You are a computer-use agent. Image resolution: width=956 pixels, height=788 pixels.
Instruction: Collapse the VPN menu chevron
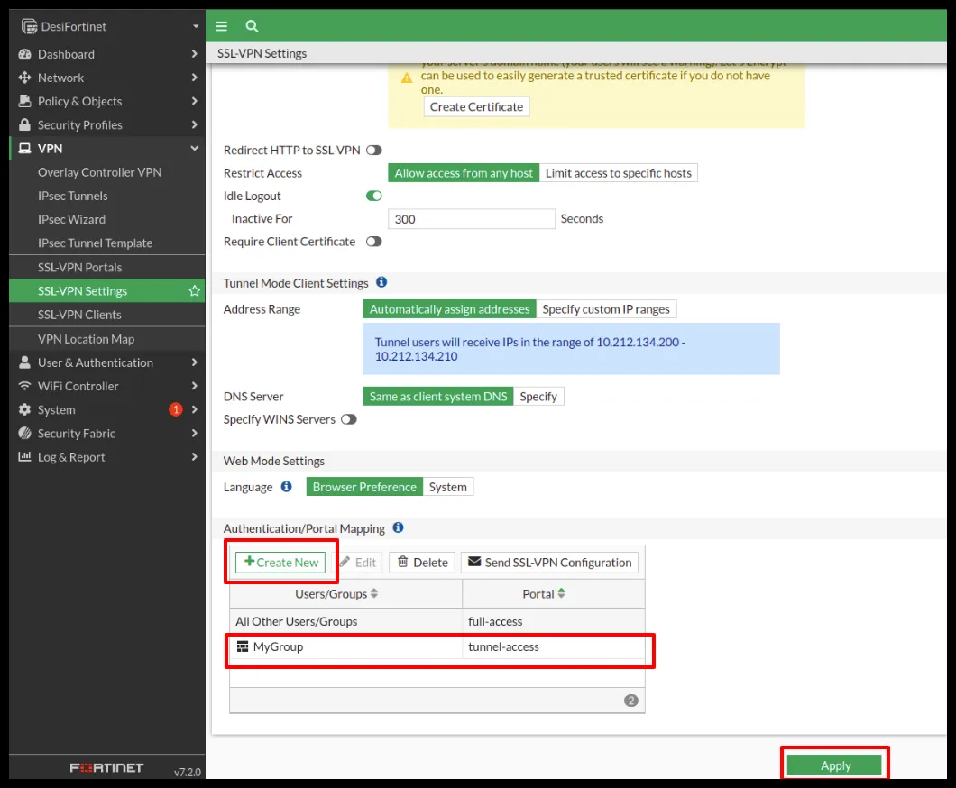coord(195,148)
